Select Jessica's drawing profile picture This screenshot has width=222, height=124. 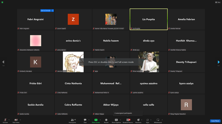pyautogui.click(x=73, y=62)
